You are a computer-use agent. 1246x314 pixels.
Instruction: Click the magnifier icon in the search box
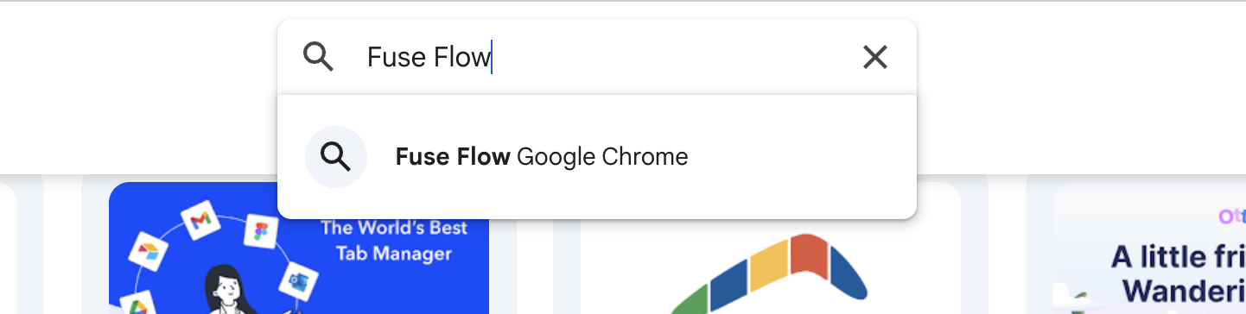point(318,58)
